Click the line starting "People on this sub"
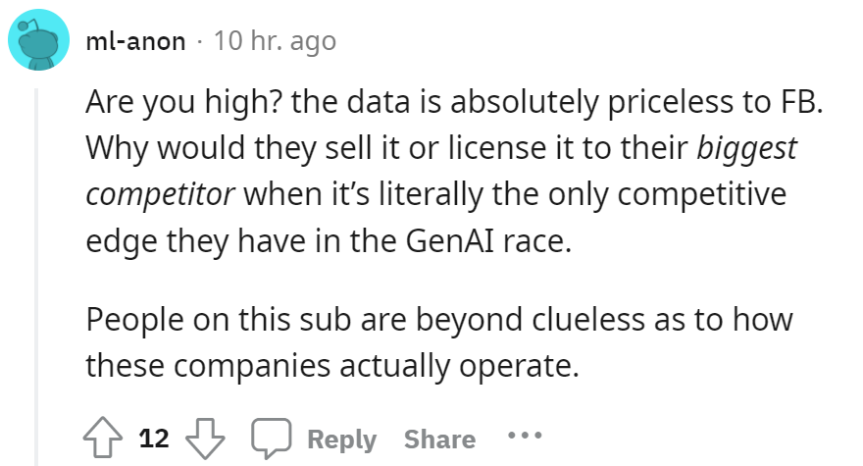 439,320
